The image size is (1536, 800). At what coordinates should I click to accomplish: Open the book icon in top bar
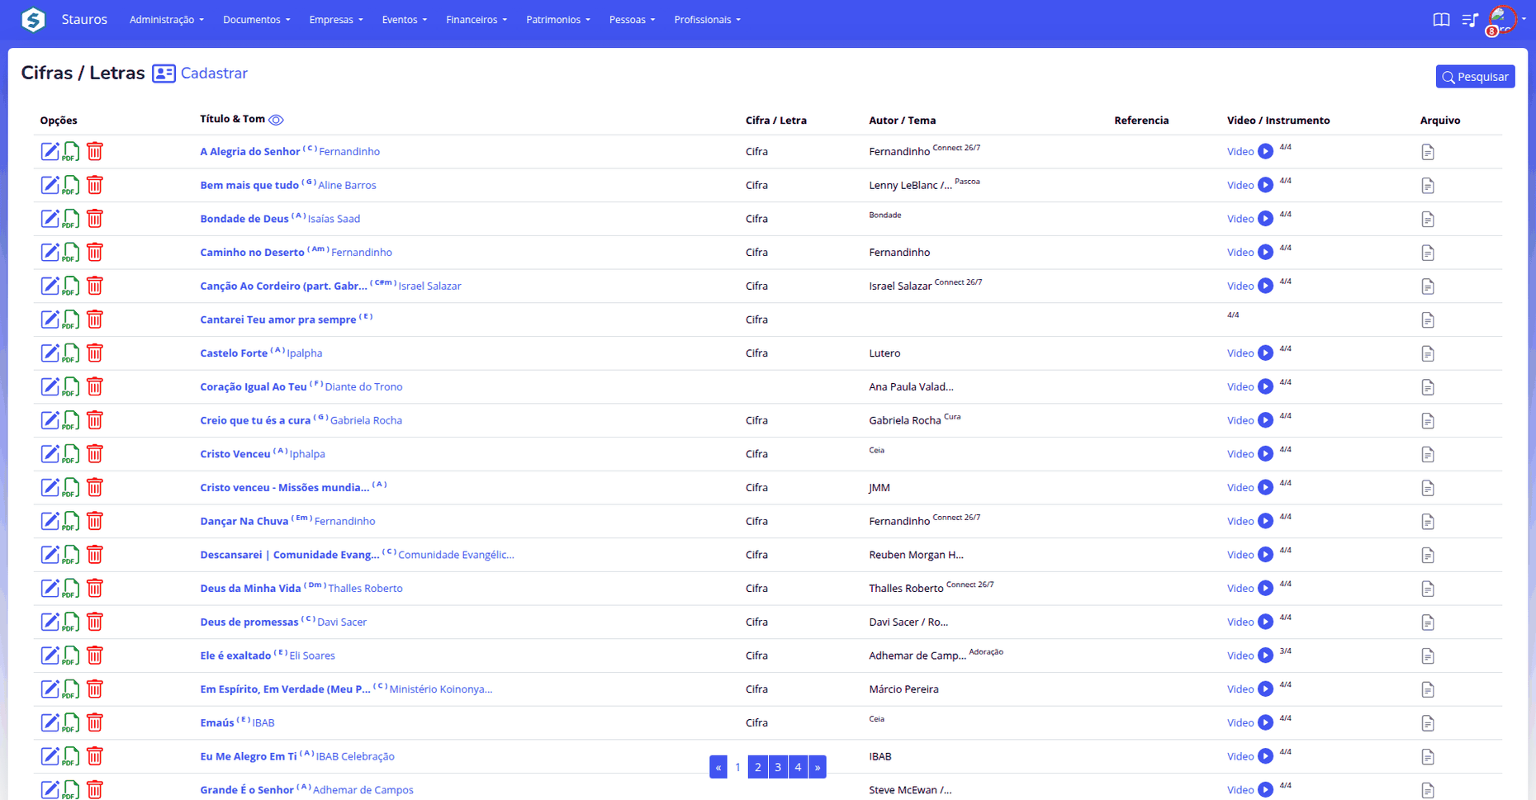[1441, 20]
